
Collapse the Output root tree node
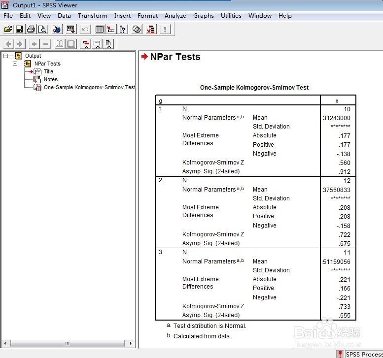[6, 56]
